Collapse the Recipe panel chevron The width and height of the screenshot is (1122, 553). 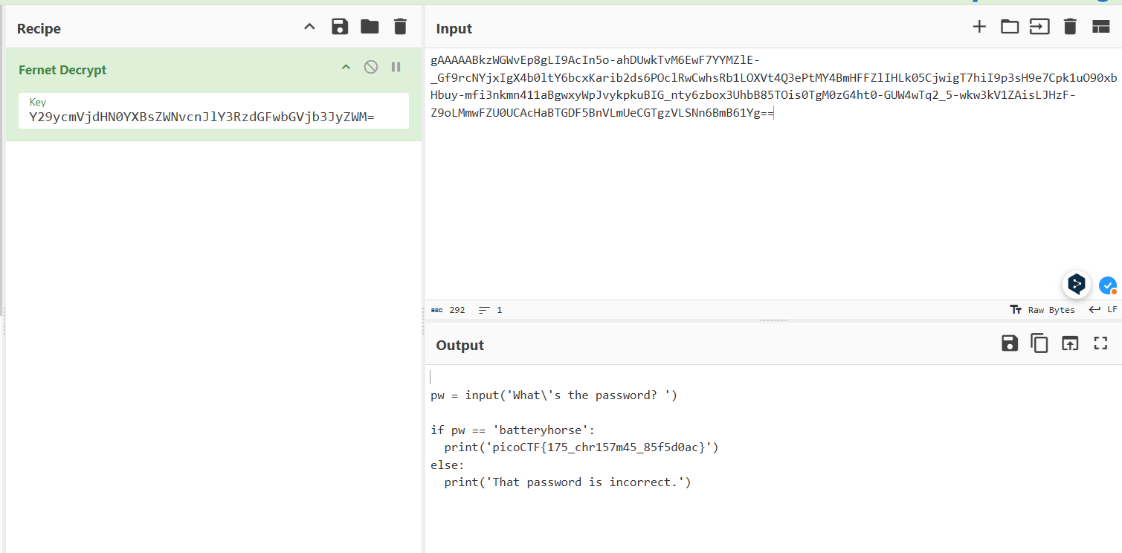click(x=310, y=28)
